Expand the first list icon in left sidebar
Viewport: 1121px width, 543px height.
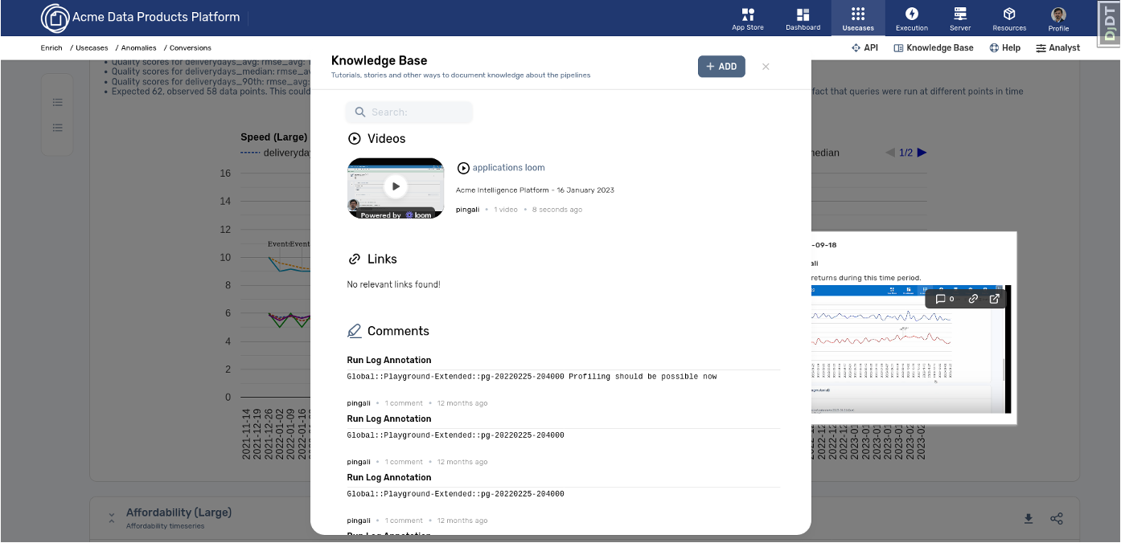pyautogui.click(x=57, y=102)
